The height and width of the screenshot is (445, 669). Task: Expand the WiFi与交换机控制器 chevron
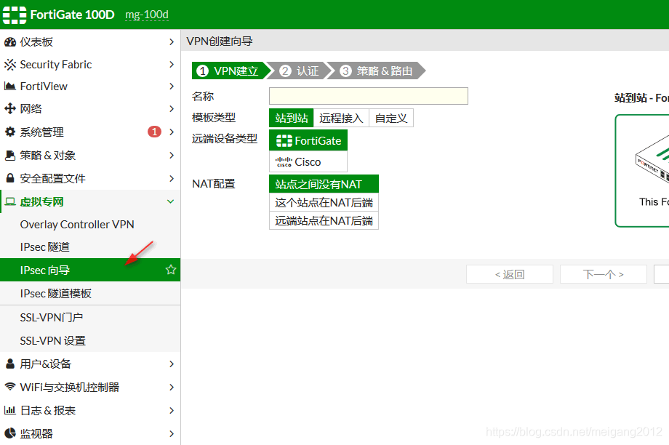pyautogui.click(x=172, y=388)
